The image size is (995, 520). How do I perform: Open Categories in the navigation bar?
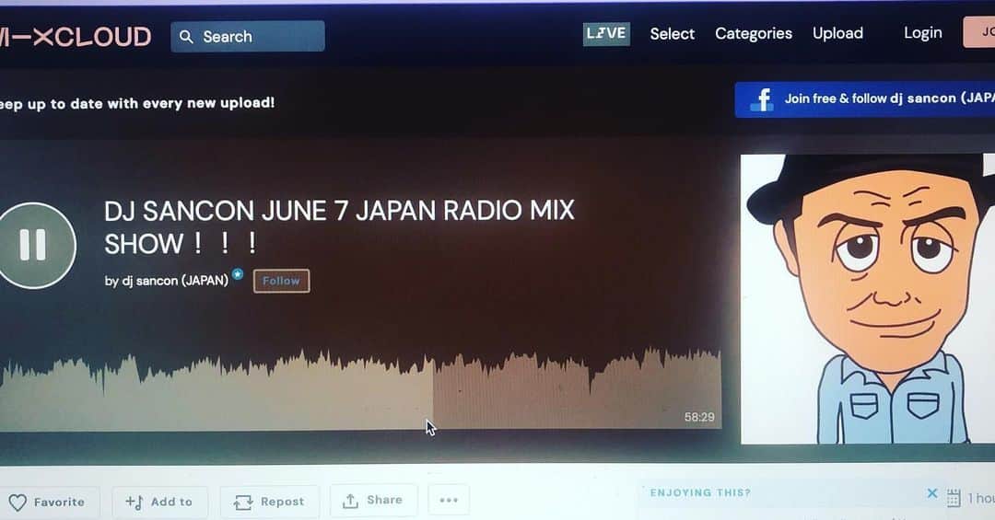point(754,34)
